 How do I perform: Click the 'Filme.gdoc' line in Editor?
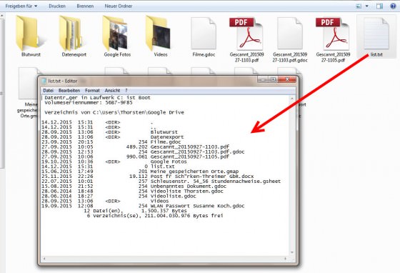point(111,142)
